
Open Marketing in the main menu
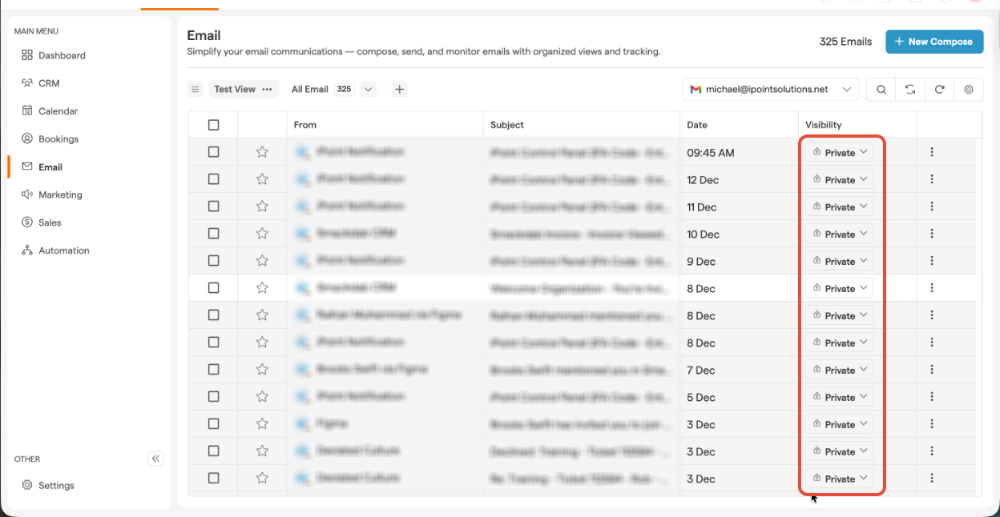60,194
